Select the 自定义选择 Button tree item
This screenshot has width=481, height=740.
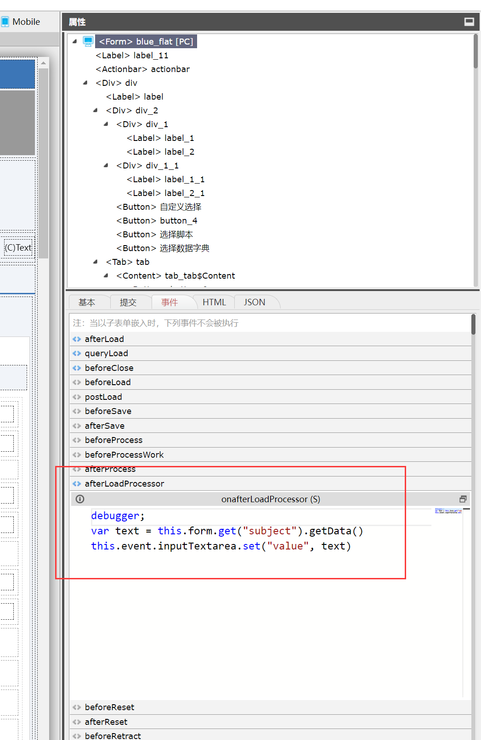click(x=159, y=207)
